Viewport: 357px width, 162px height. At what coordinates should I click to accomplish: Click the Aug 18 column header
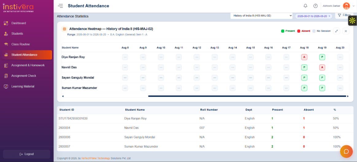tap(304, 48)
